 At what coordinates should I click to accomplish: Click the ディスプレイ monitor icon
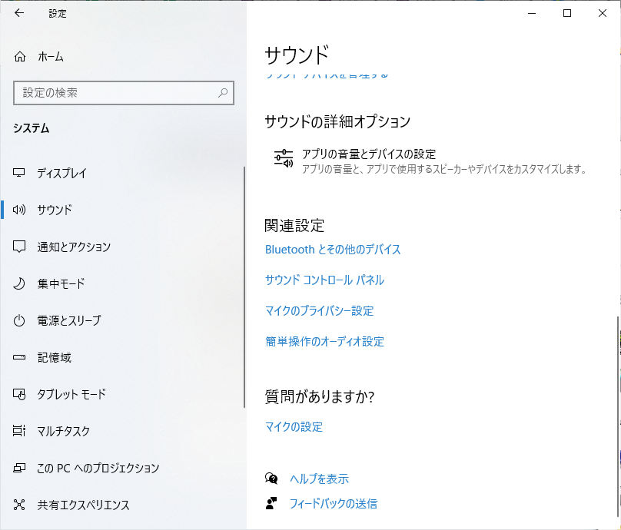19,173
